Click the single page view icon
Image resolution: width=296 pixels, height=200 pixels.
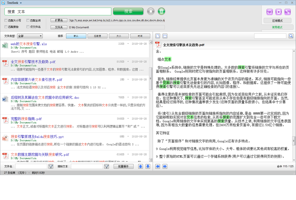[x=158, y=36]
